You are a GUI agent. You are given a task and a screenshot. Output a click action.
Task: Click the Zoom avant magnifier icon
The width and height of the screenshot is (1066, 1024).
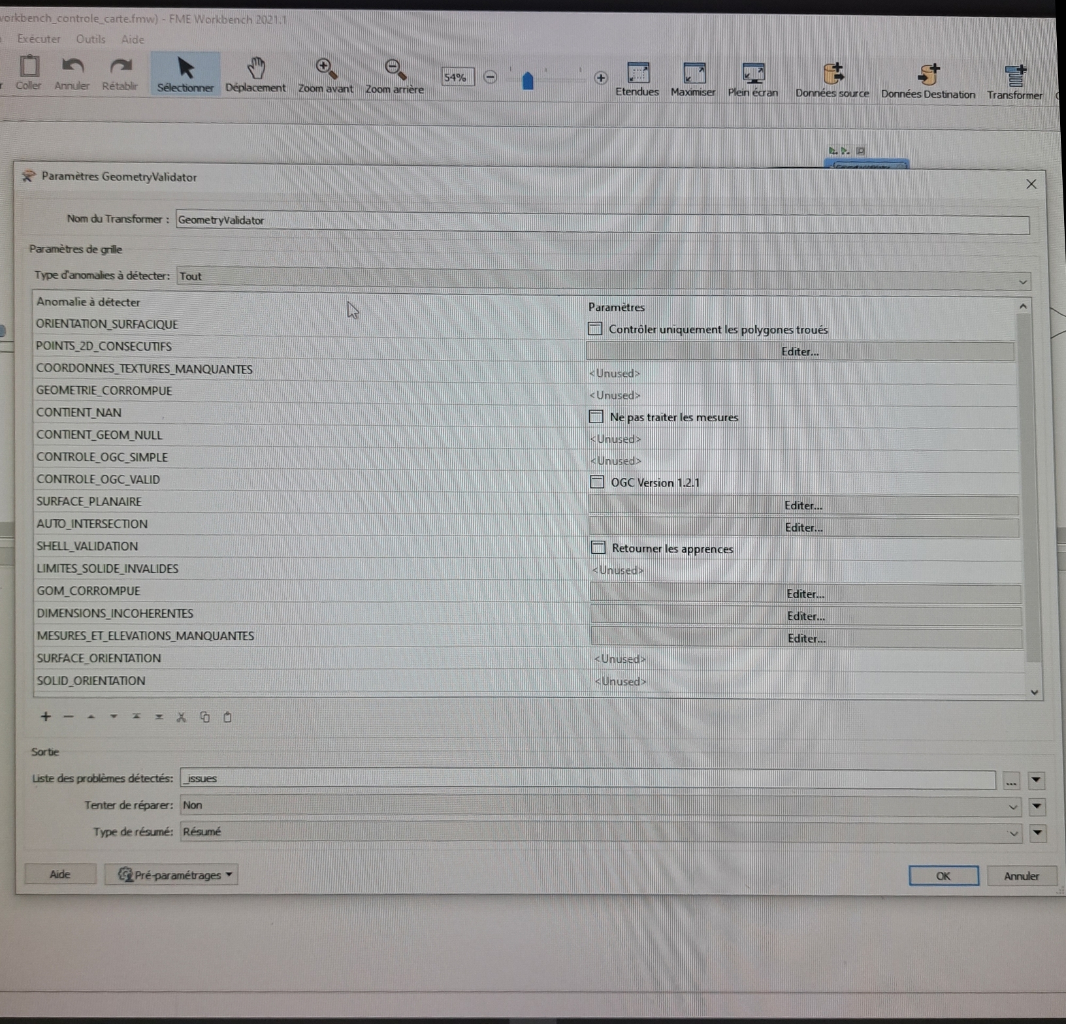(x=326, y=69)
